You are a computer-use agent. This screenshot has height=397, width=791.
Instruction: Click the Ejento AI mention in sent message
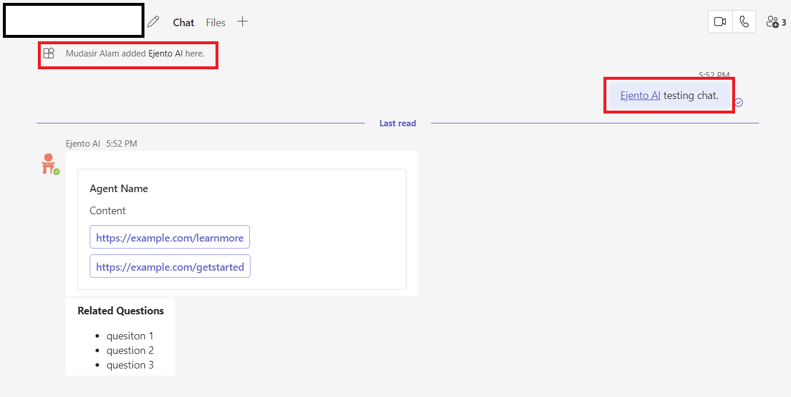[640, 95]
